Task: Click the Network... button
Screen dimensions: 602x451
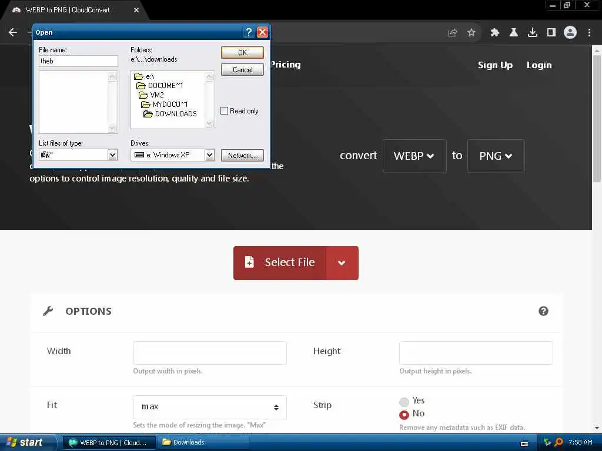Action: (x=242, y=155)
